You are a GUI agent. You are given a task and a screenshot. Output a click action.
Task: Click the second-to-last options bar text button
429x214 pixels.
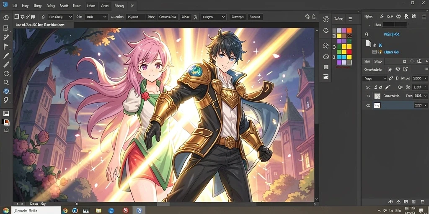click(237, 17)
